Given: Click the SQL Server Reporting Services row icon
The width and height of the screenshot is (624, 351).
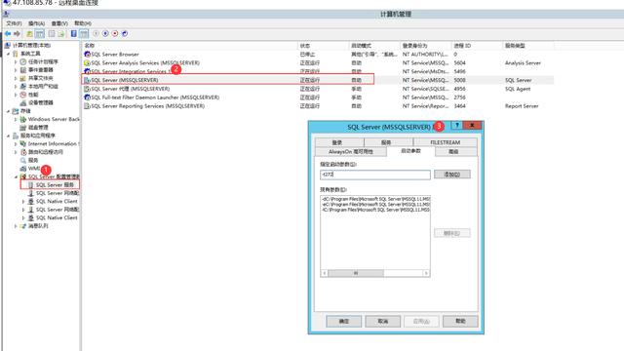Looking at the screenshot, I should 87,106.
